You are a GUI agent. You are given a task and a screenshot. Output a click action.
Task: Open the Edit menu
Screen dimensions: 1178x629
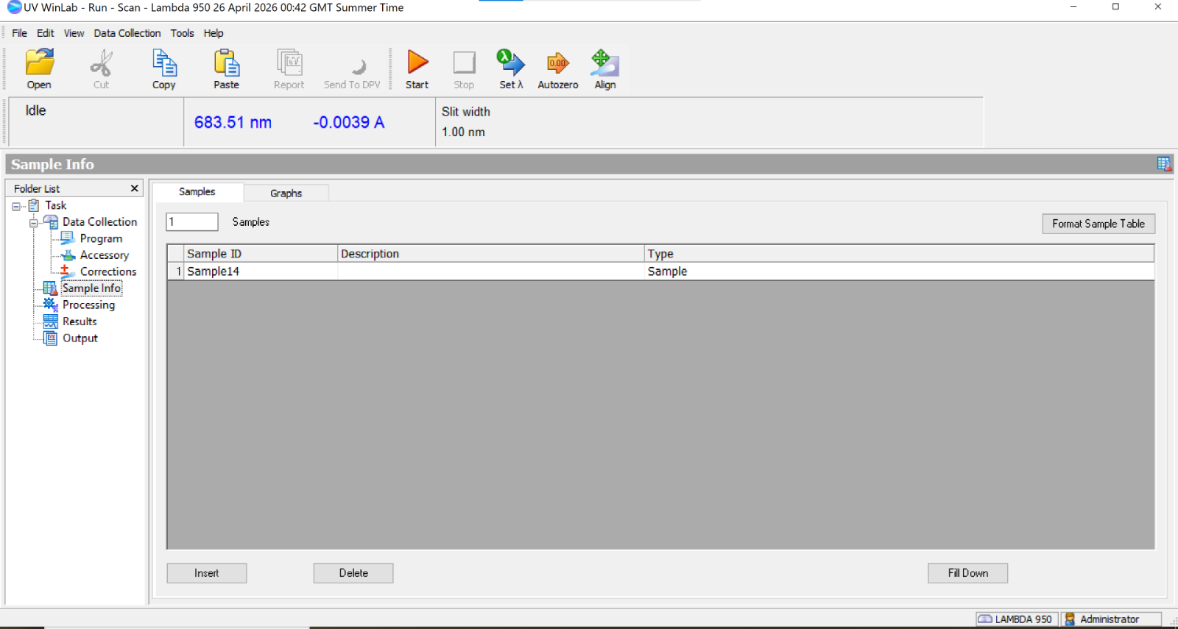(46, 33)
